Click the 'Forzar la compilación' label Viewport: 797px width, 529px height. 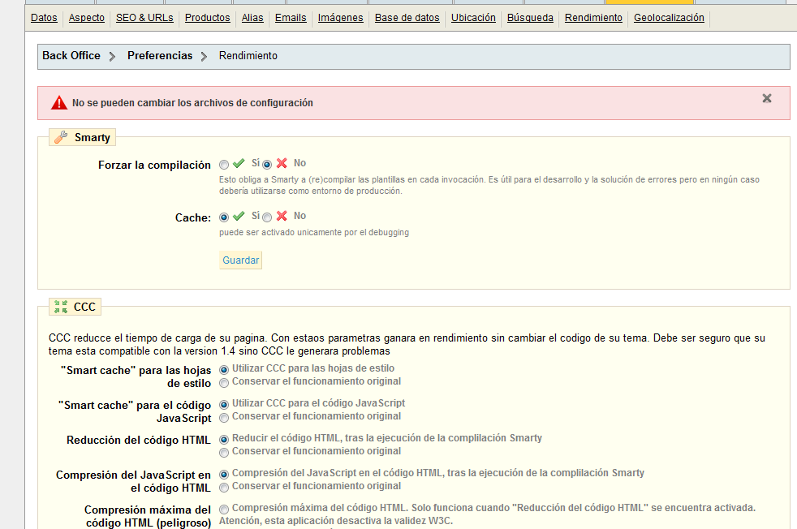(154, 166)
